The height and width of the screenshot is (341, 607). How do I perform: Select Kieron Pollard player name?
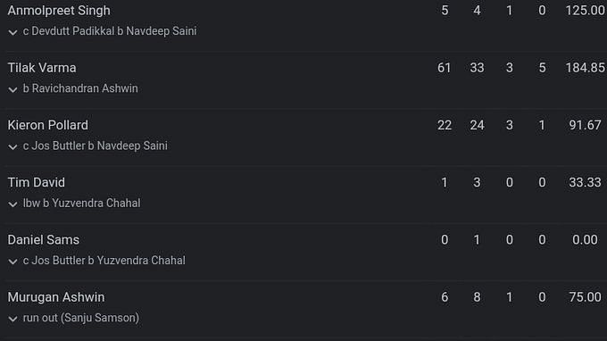(x=48, y=125)
